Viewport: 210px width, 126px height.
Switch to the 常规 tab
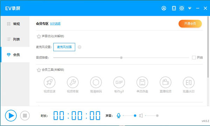(15, 24)
